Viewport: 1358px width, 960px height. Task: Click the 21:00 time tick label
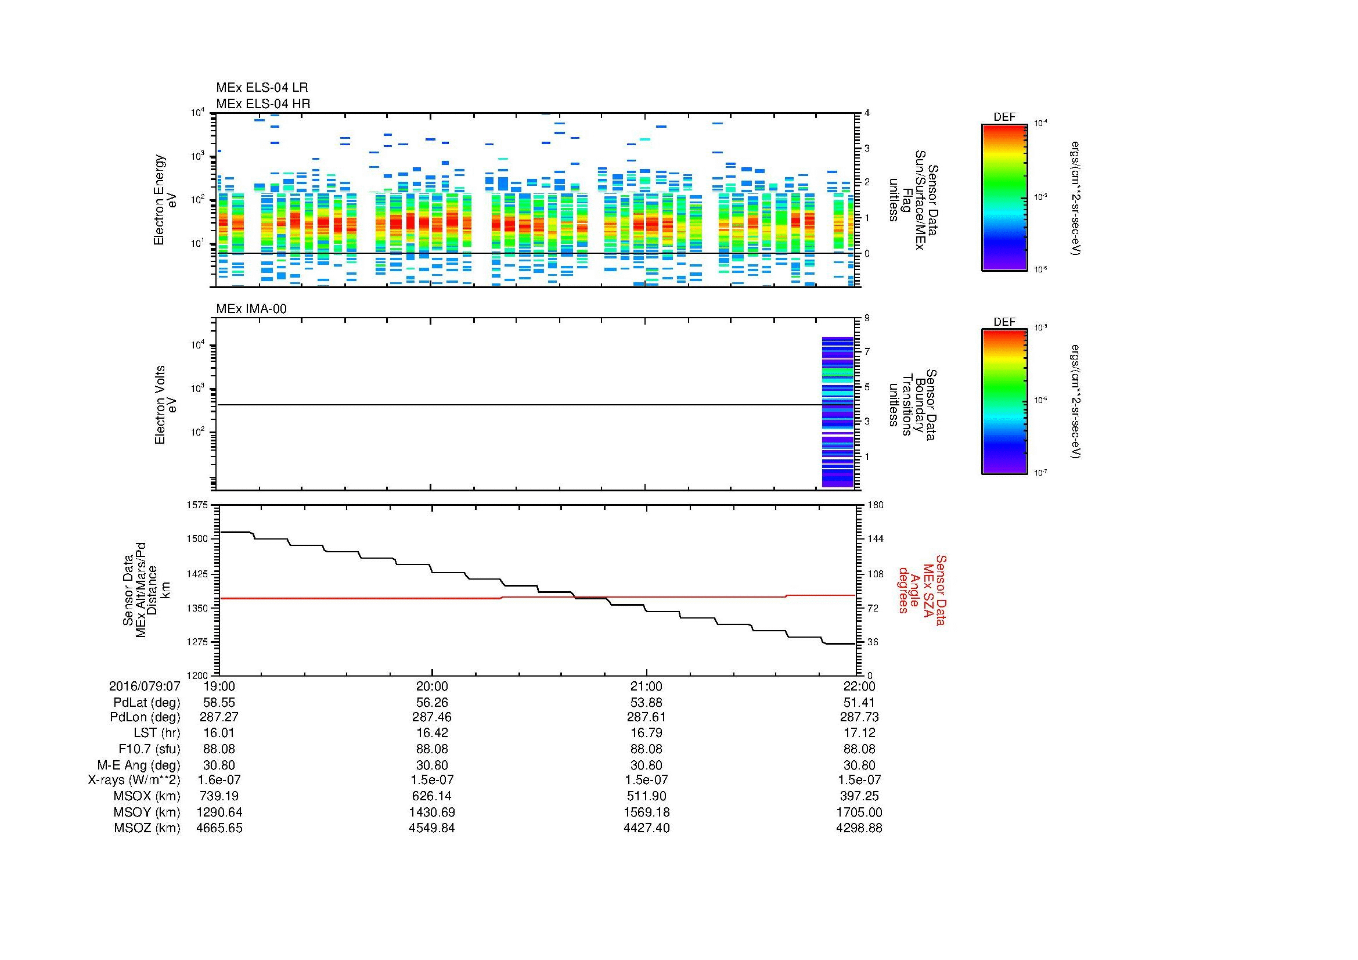[646, 686]
